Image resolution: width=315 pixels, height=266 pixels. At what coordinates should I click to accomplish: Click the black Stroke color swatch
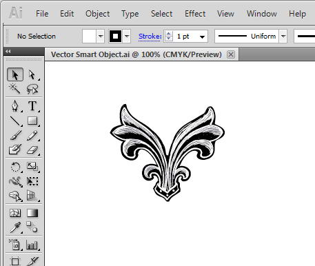[x=115, y=36]
